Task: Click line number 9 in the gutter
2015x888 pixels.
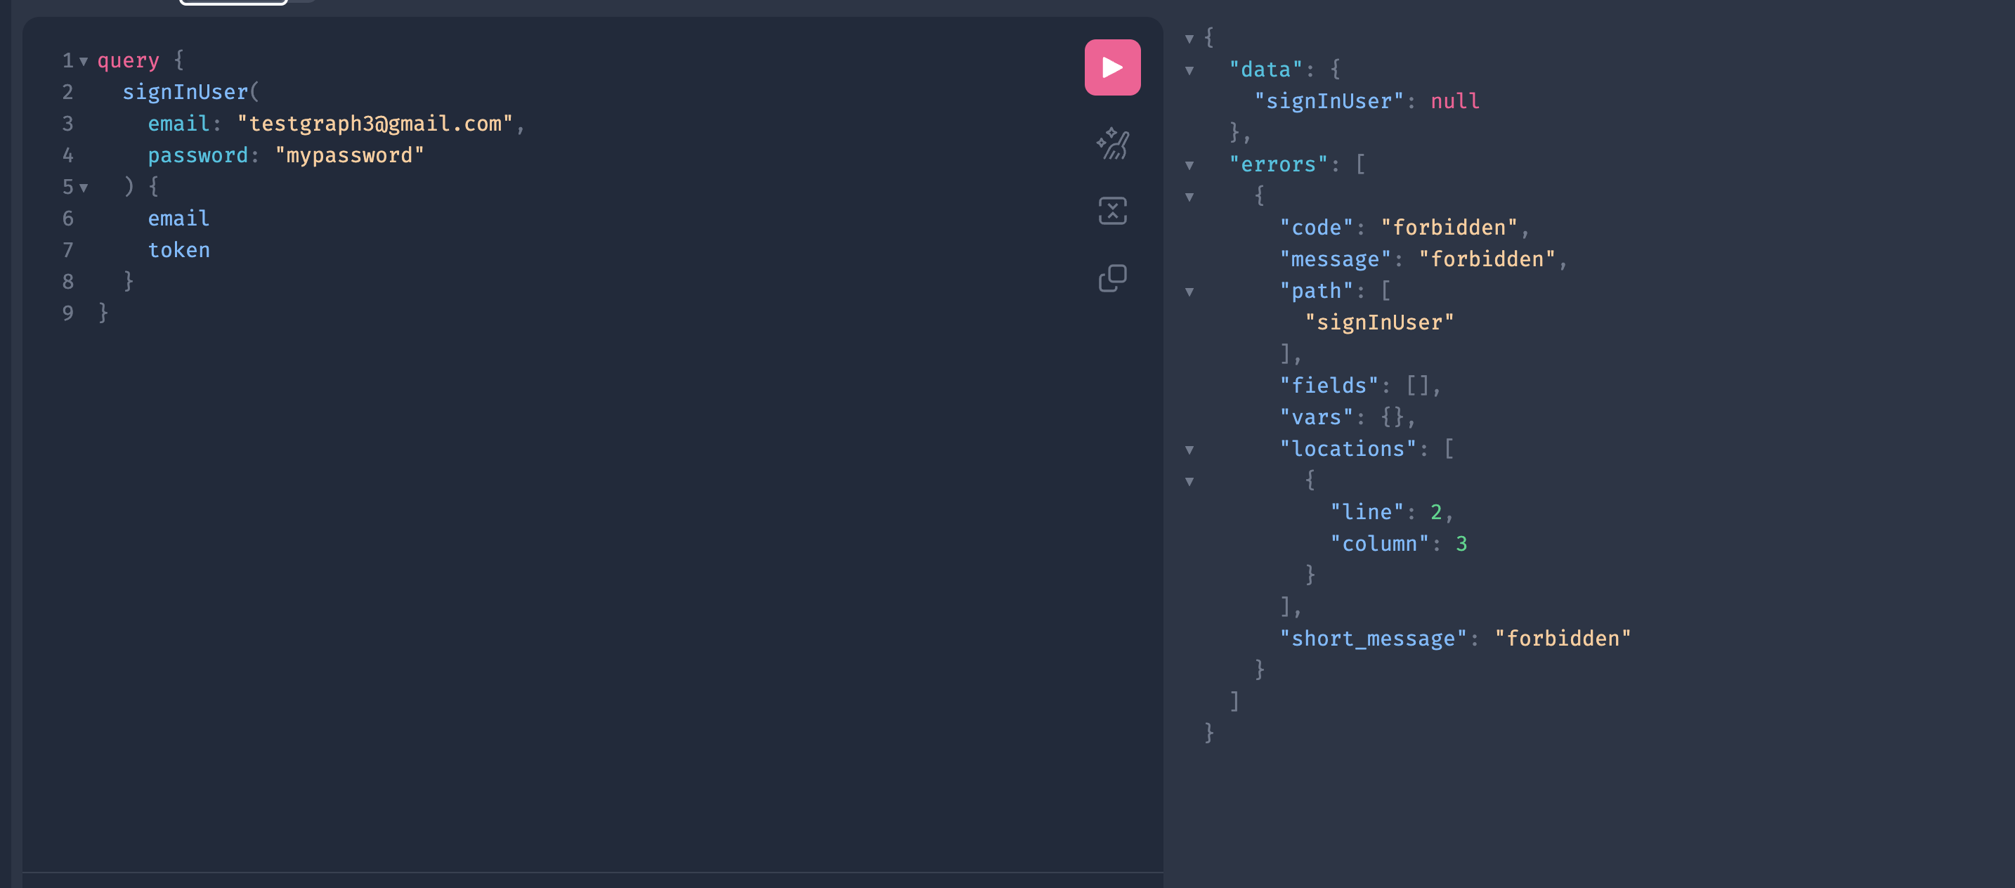Action: (68, 314)
